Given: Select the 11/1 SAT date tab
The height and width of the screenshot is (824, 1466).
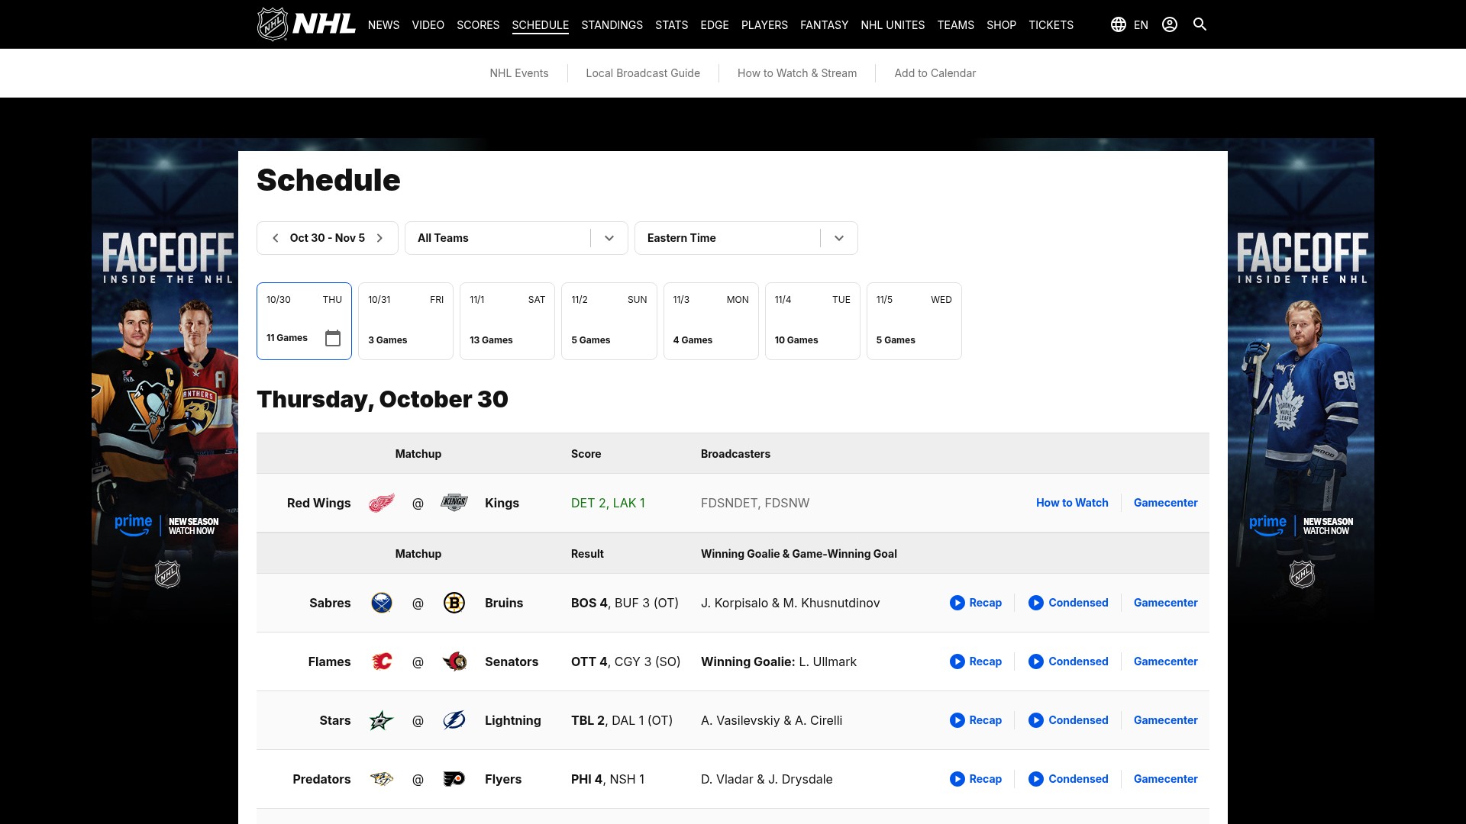Looking at the screenshot, I should click(x=507, y=321).
